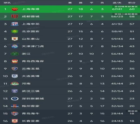Select the 青岛西海岸 team crest
This screenshot has width=140, height=124.
coord(15,61)
